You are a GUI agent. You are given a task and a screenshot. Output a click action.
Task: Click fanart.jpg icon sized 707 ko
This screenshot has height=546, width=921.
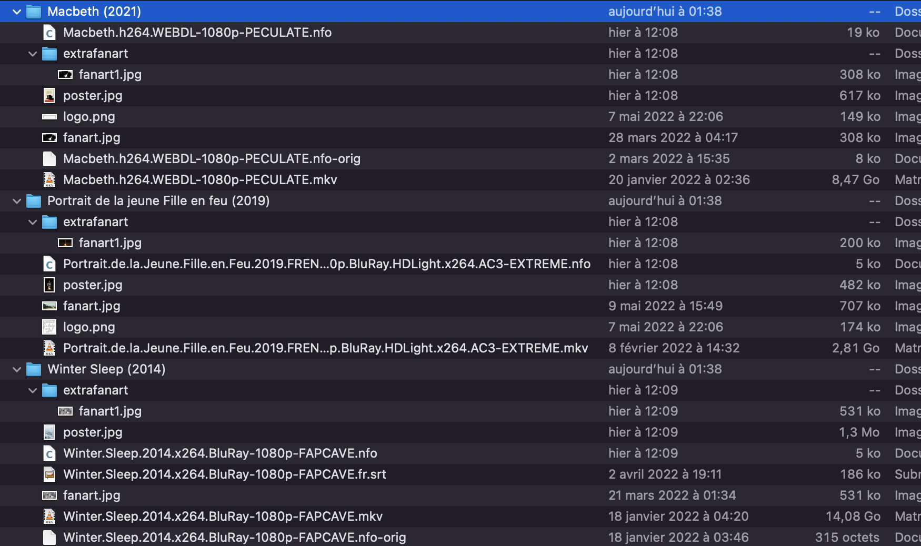pos(49,306)
